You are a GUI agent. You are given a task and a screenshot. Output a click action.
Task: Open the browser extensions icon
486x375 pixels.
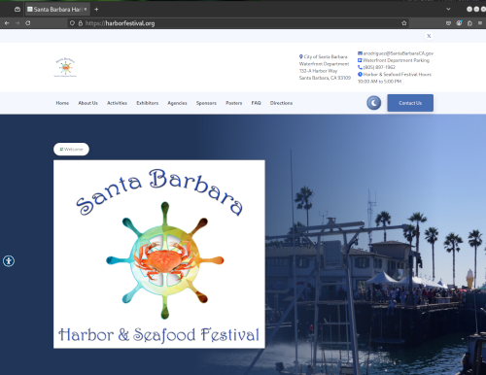pyautogui.click(x=469, y=23)
